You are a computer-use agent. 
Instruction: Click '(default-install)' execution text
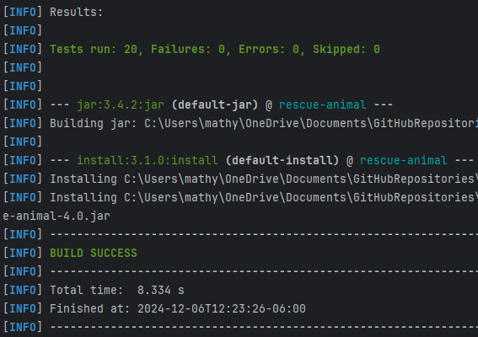click(282, 160)
